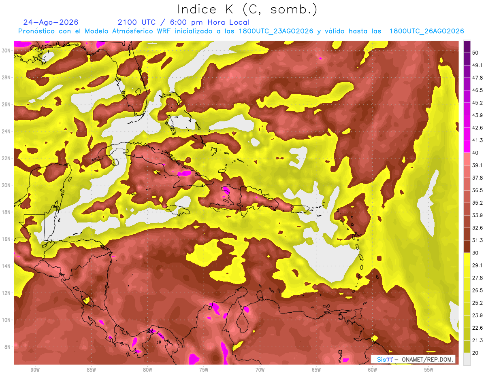The width and height of the screenshot is (486, 375).
Task: Click the "24N" latitude label
Action: coord(6,131)
